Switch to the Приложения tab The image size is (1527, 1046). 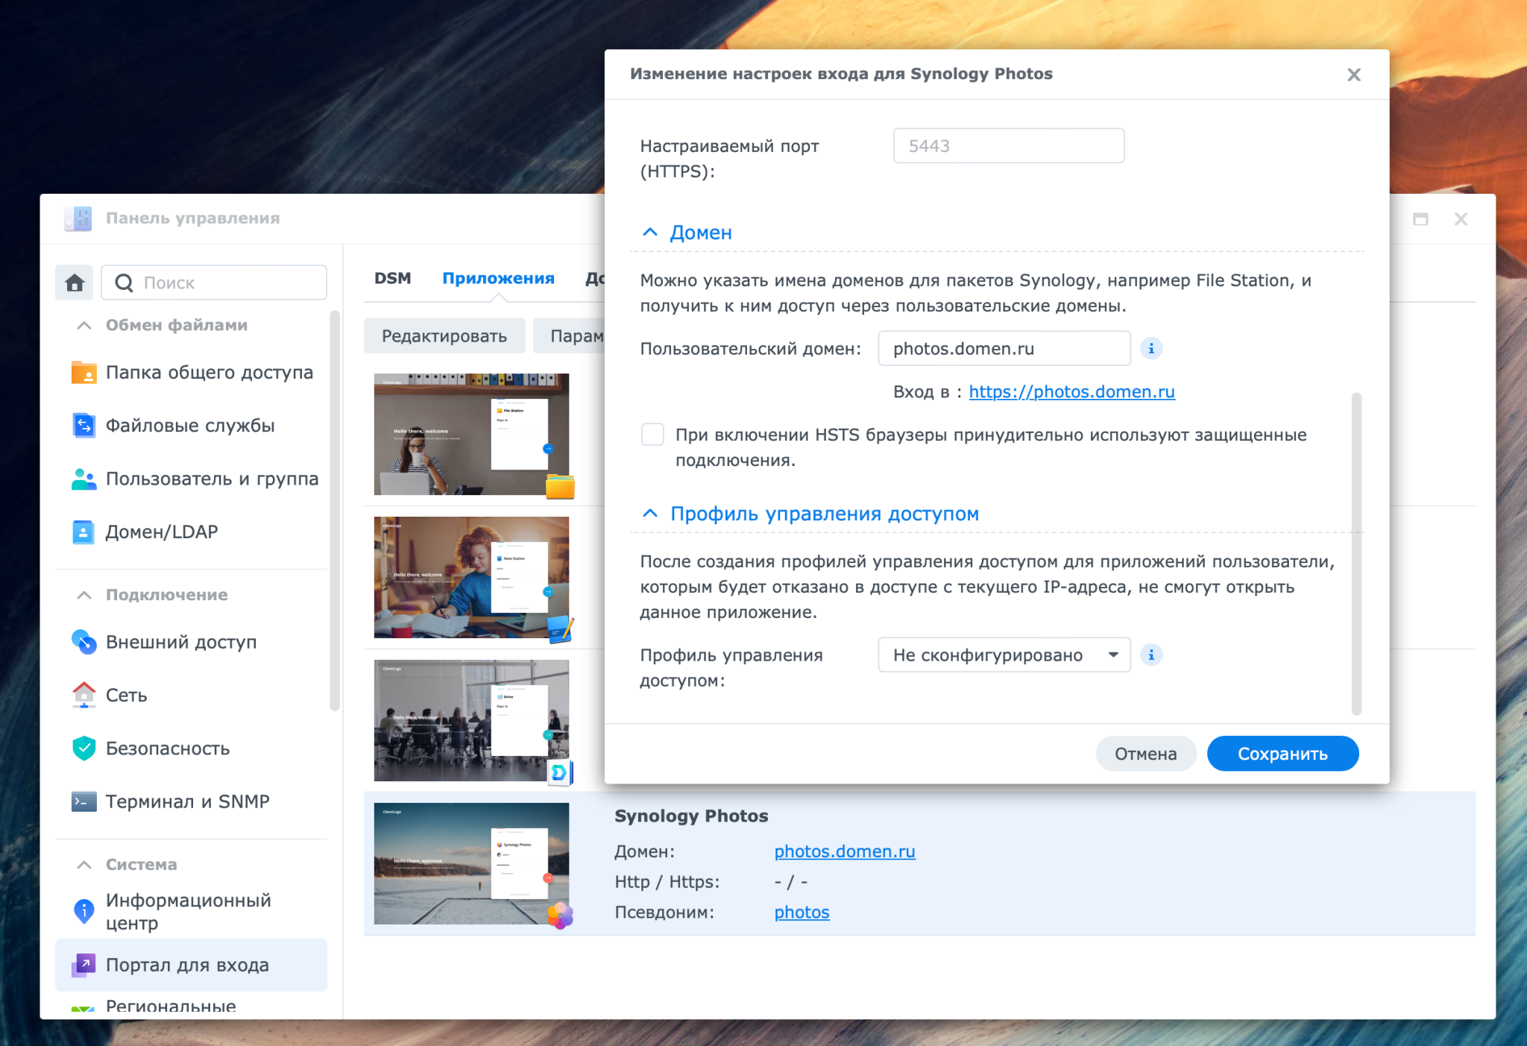point(498,278)
